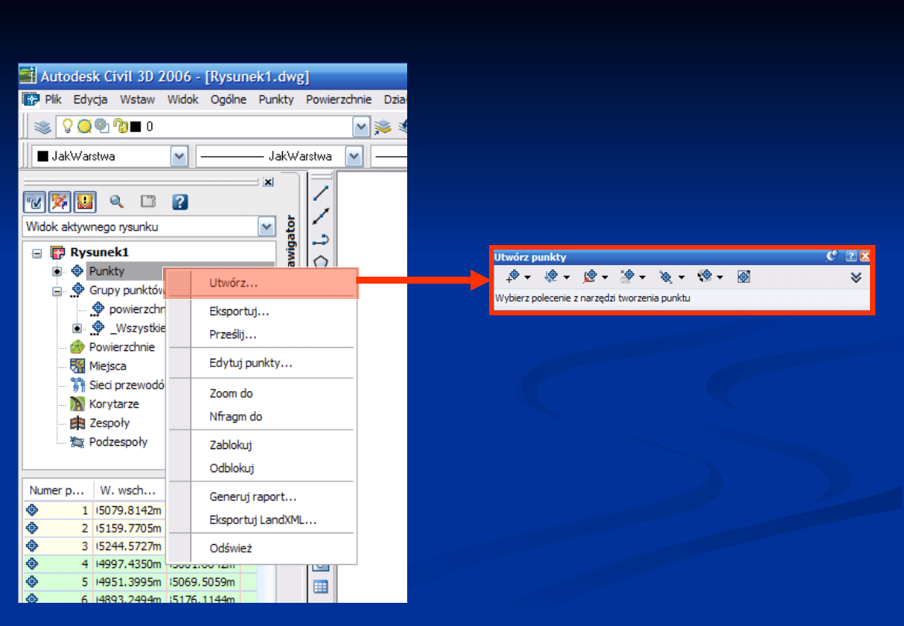This screenshot has height=626, width=904.
Task: Select the powierzchnia point group icon
Action: tap(98, 308)
